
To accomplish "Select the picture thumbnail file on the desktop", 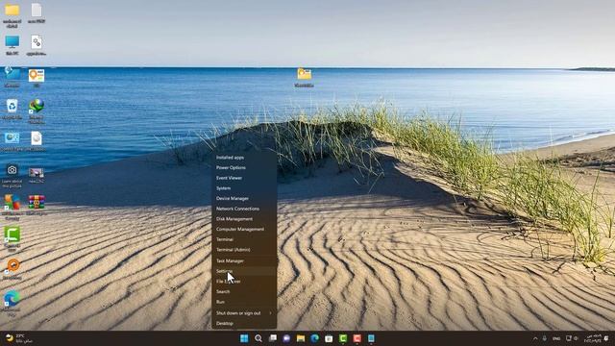I will [x=37, y=175].
